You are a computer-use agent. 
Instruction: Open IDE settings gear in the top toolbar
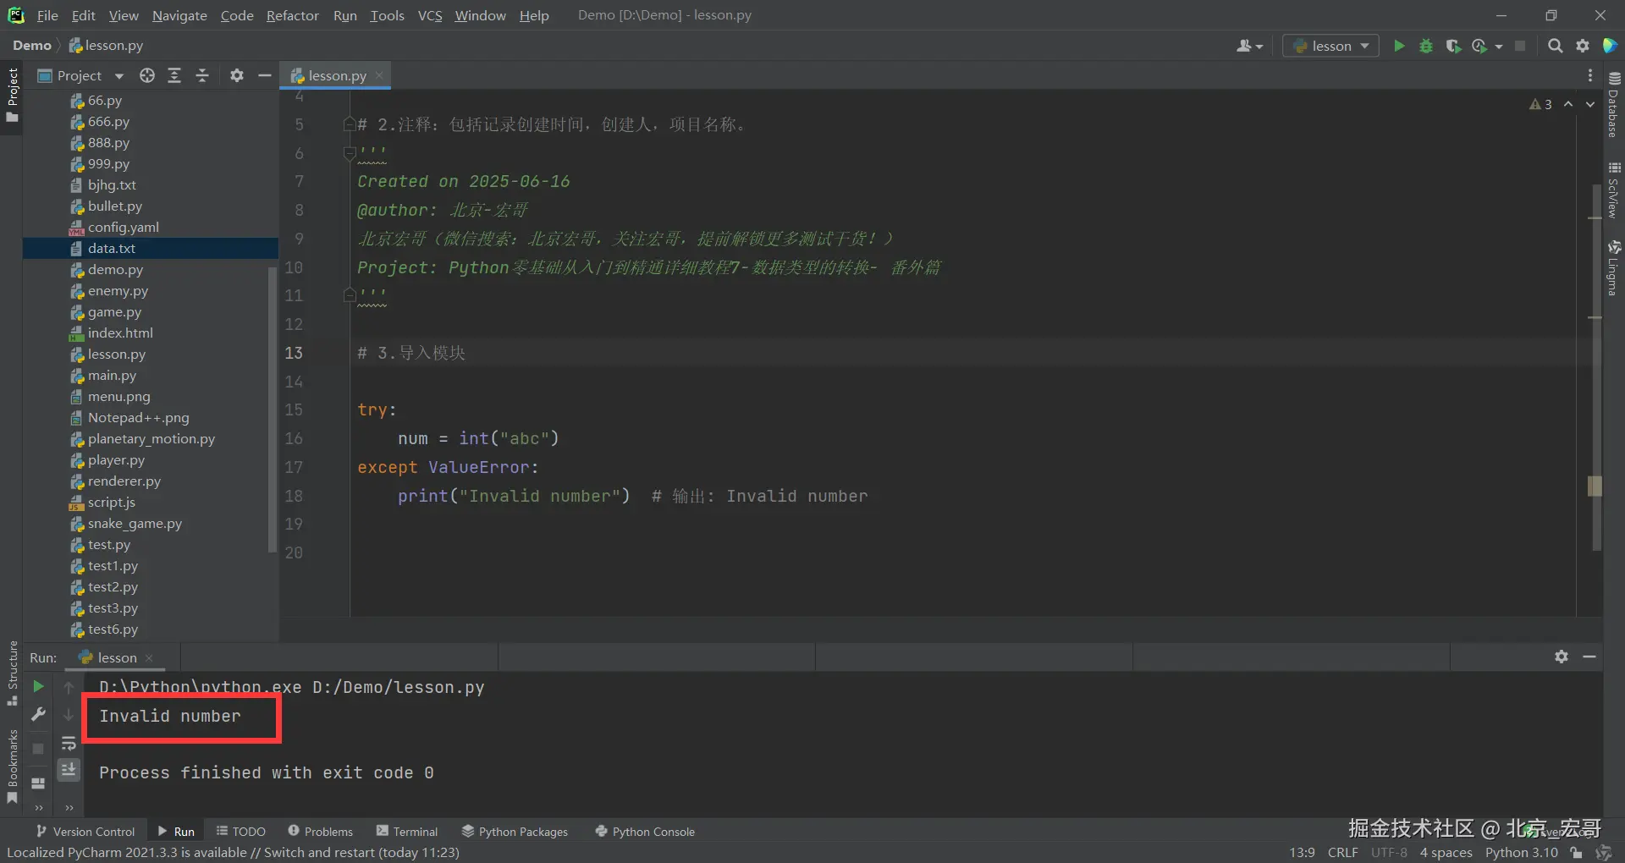(1583, 46)
